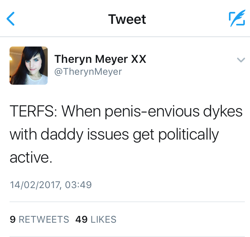Click the RETWEETS label

point(44,219)
